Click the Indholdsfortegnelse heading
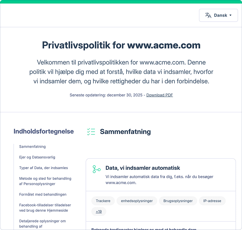This screenshot has width=242, height=230. 43,131
